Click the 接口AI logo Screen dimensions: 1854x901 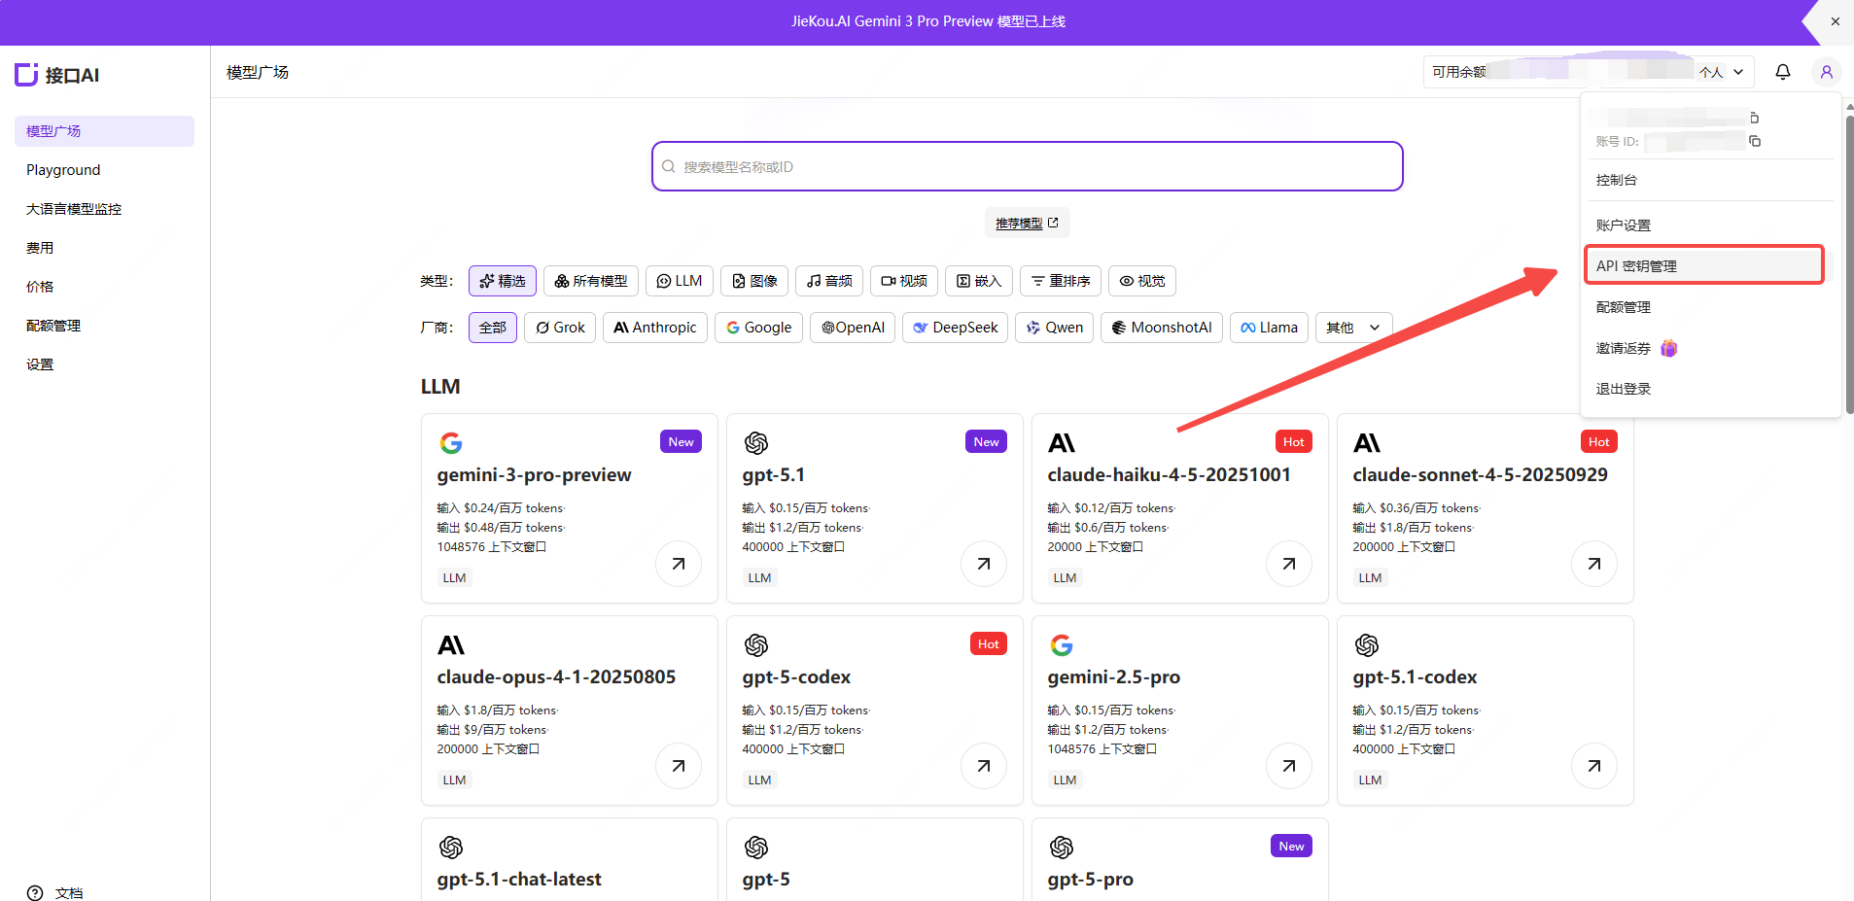(56, 75)
